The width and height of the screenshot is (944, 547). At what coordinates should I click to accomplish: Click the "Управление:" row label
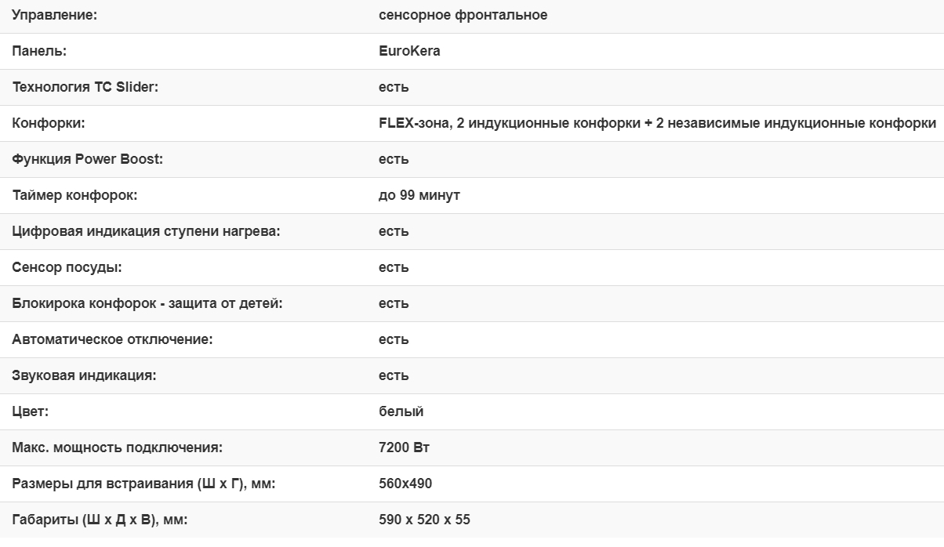pyautogui.click(x=55, y=15)
